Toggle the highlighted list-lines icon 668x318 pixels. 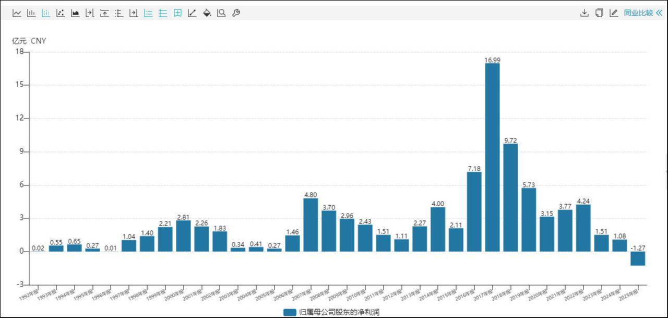(148, 13)
